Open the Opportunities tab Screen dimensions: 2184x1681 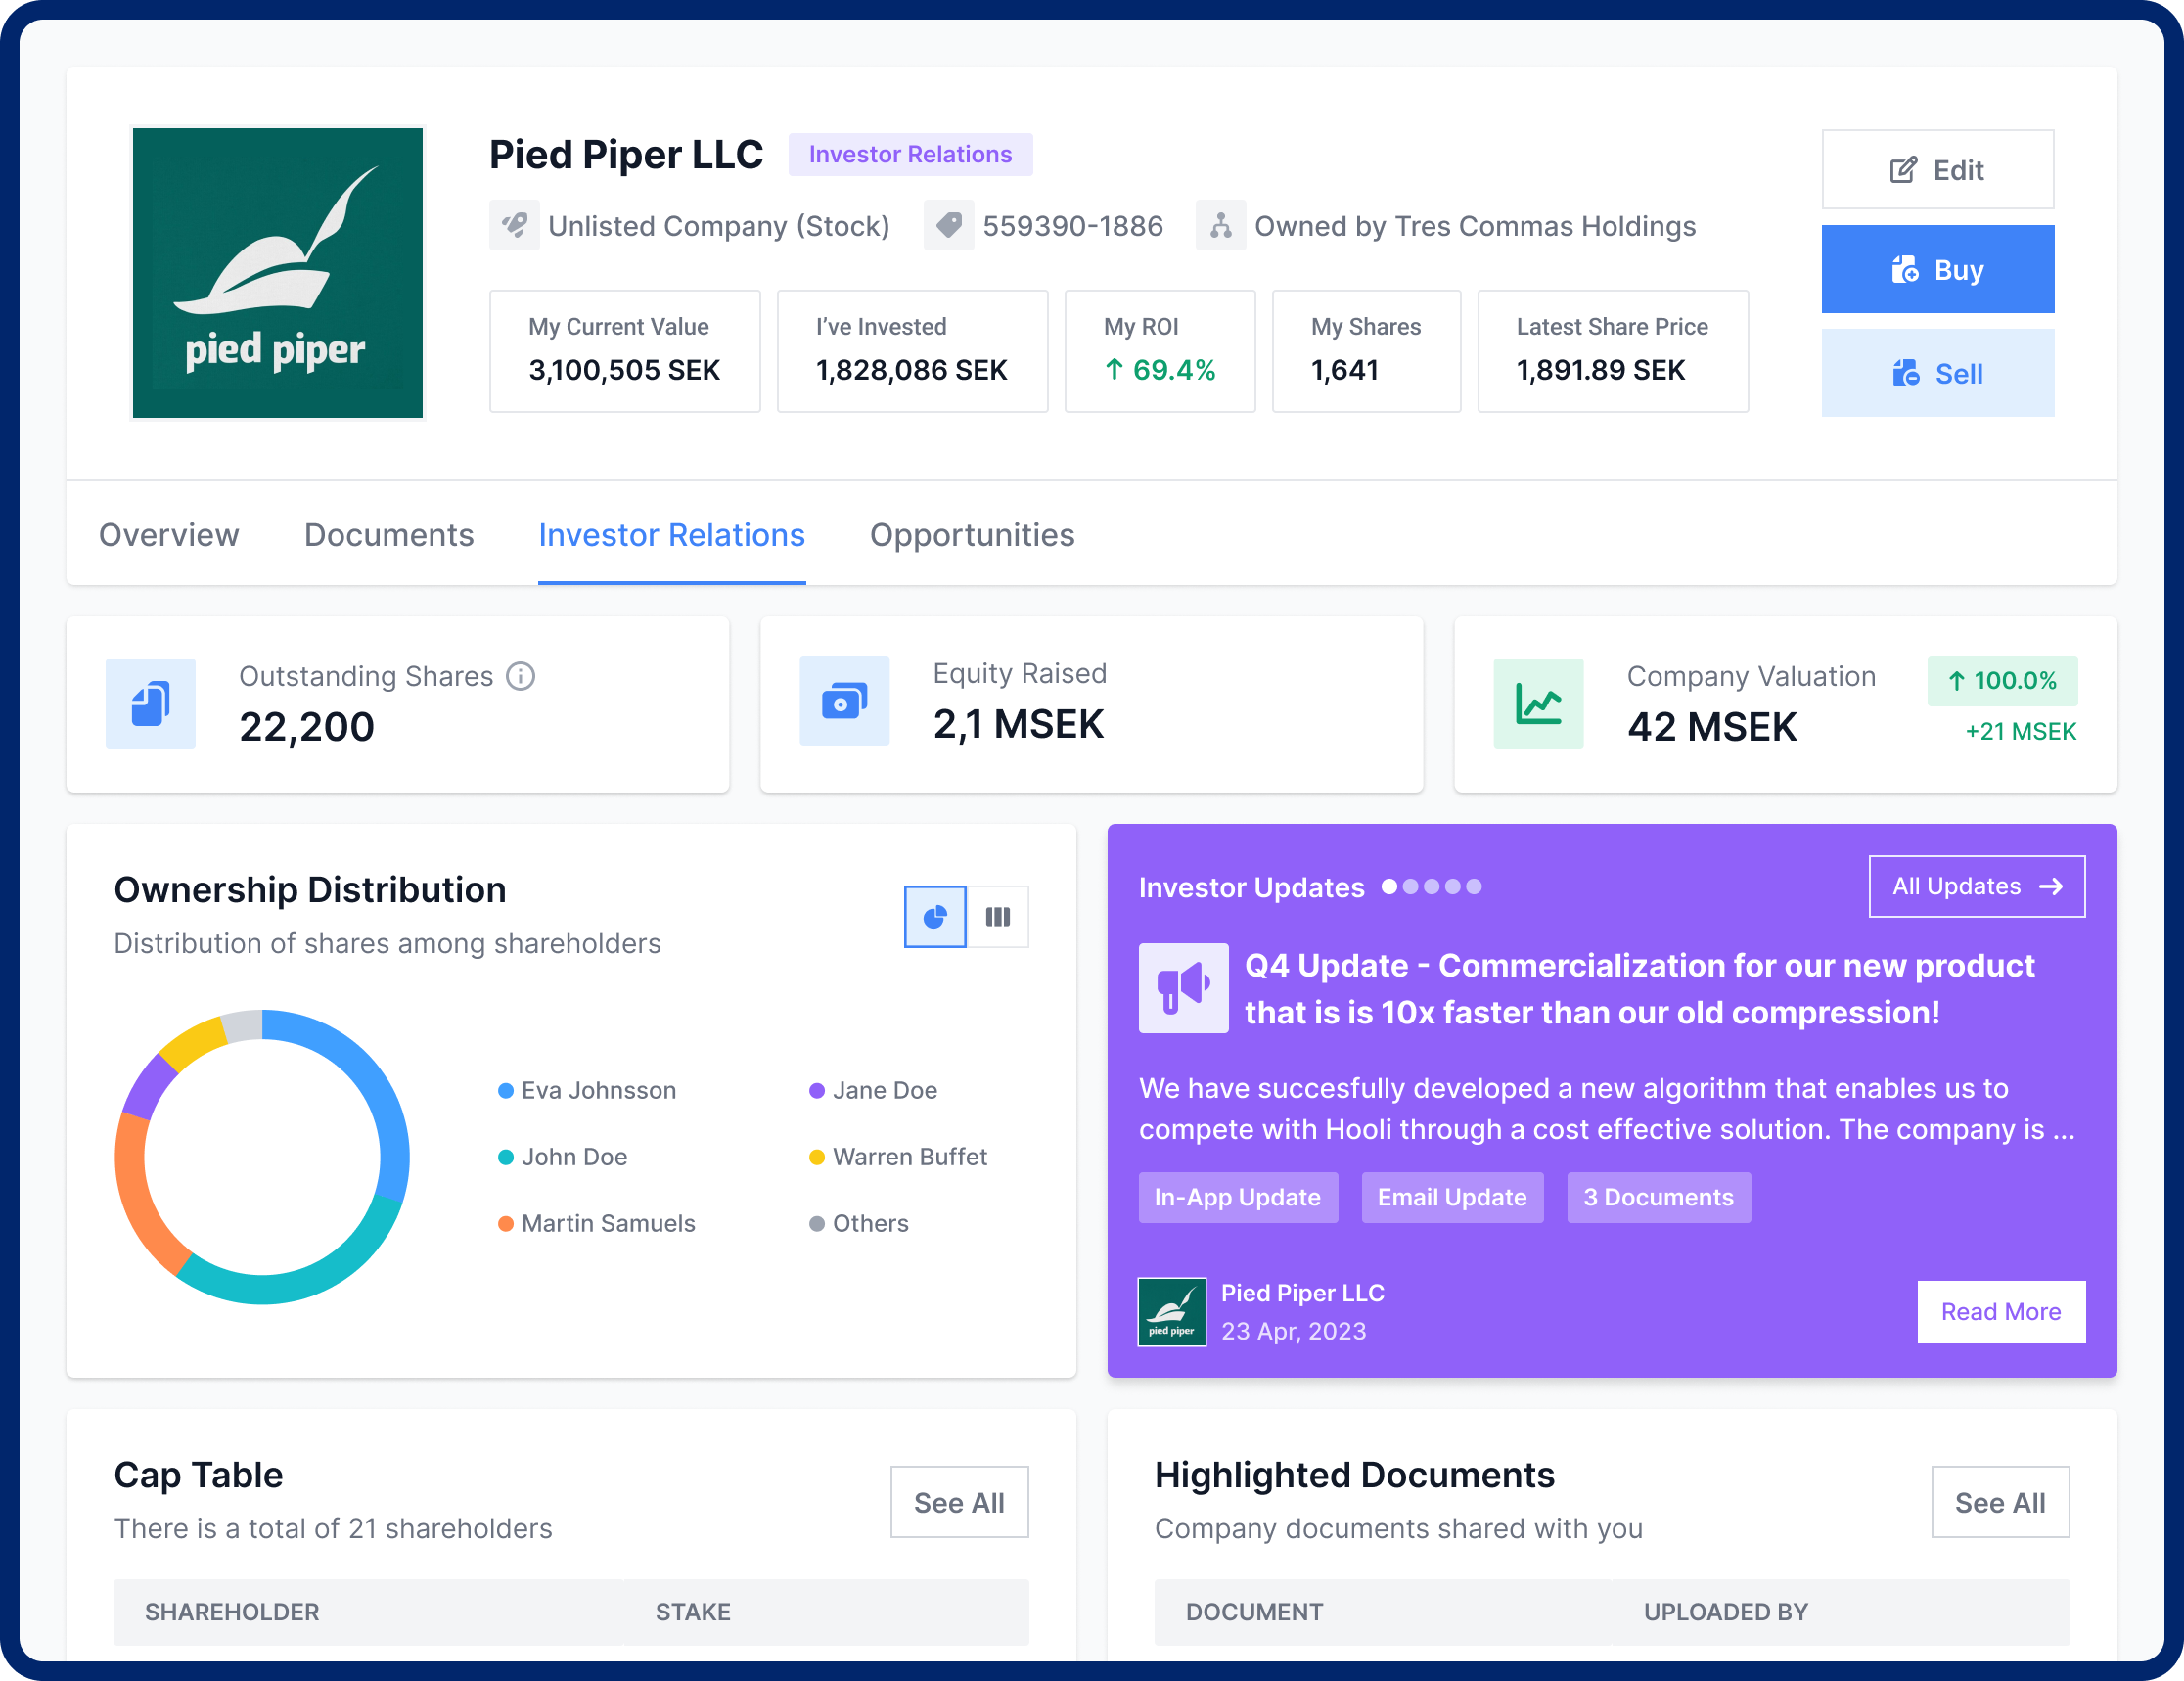[972, 535]
